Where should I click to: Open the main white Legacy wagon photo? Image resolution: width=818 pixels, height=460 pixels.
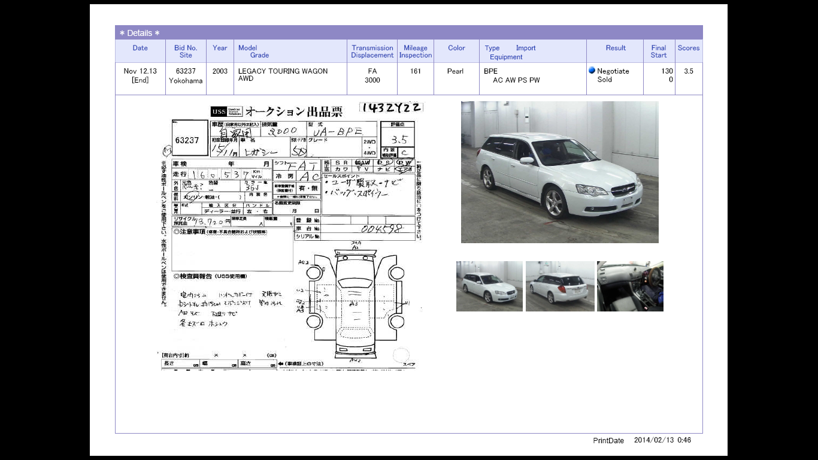point(559,172)
